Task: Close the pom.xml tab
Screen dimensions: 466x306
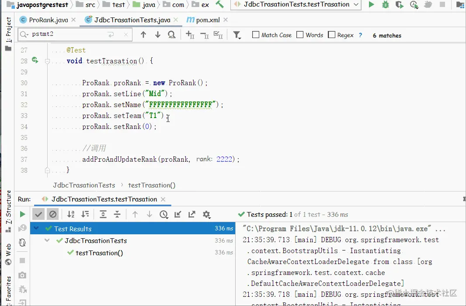Action: [x=226, y=20]
